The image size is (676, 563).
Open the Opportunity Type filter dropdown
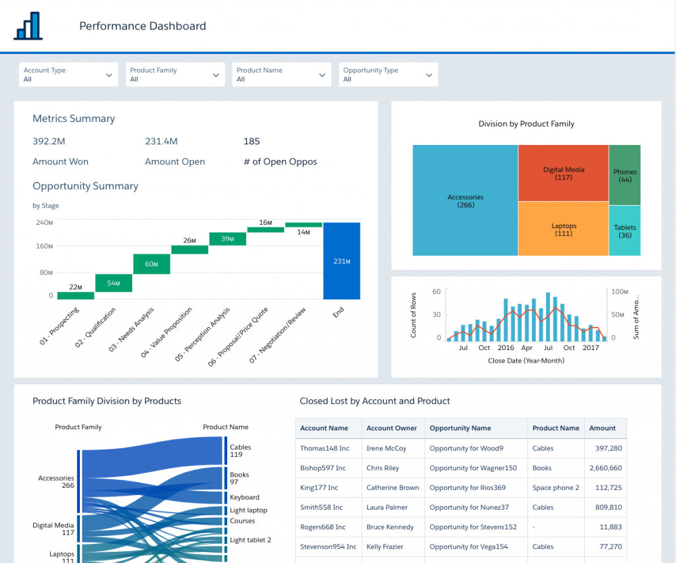point(388,74)
